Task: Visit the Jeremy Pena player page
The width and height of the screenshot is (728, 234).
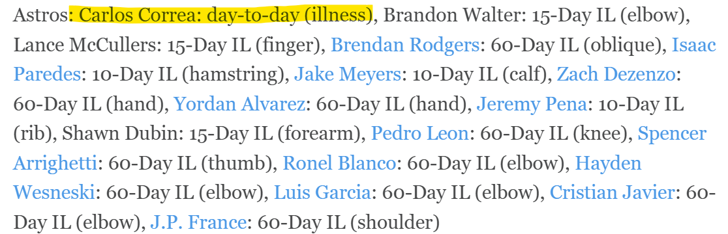Action: [532, 104]
